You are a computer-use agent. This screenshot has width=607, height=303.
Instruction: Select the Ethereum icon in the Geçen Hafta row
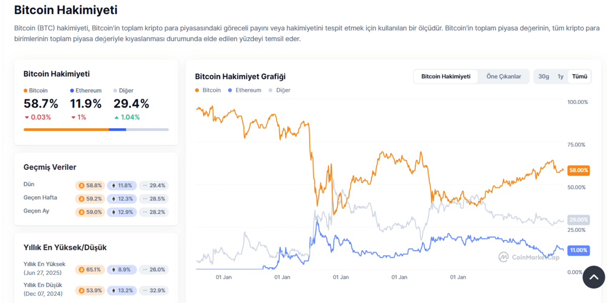pyautogui.click(x=112, y=198)
